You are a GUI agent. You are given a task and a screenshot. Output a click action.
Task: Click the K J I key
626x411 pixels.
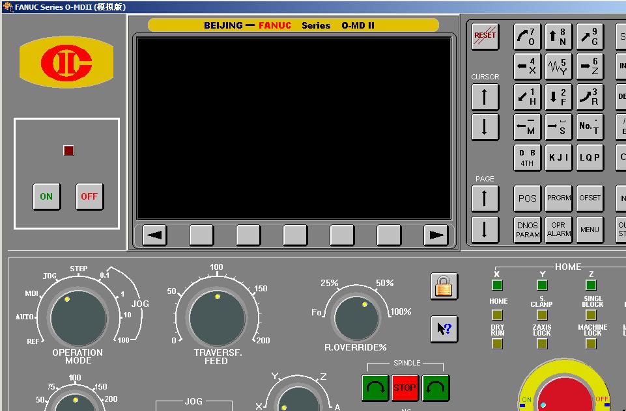pyautogui.click(x=558, y=157)
